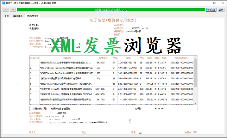Click the app icon in title bar
Image resolution: width=227 pixels, height=138 pixels.
(x=3, y=3)
